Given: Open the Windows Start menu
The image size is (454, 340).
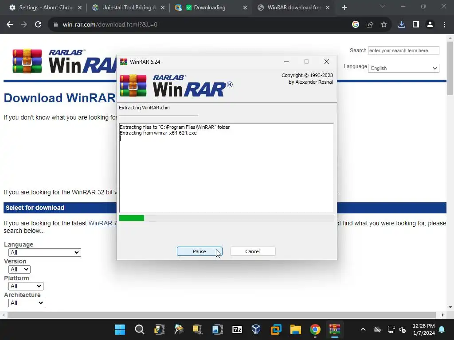Looking at the screenshot, I should coord(120,329).
